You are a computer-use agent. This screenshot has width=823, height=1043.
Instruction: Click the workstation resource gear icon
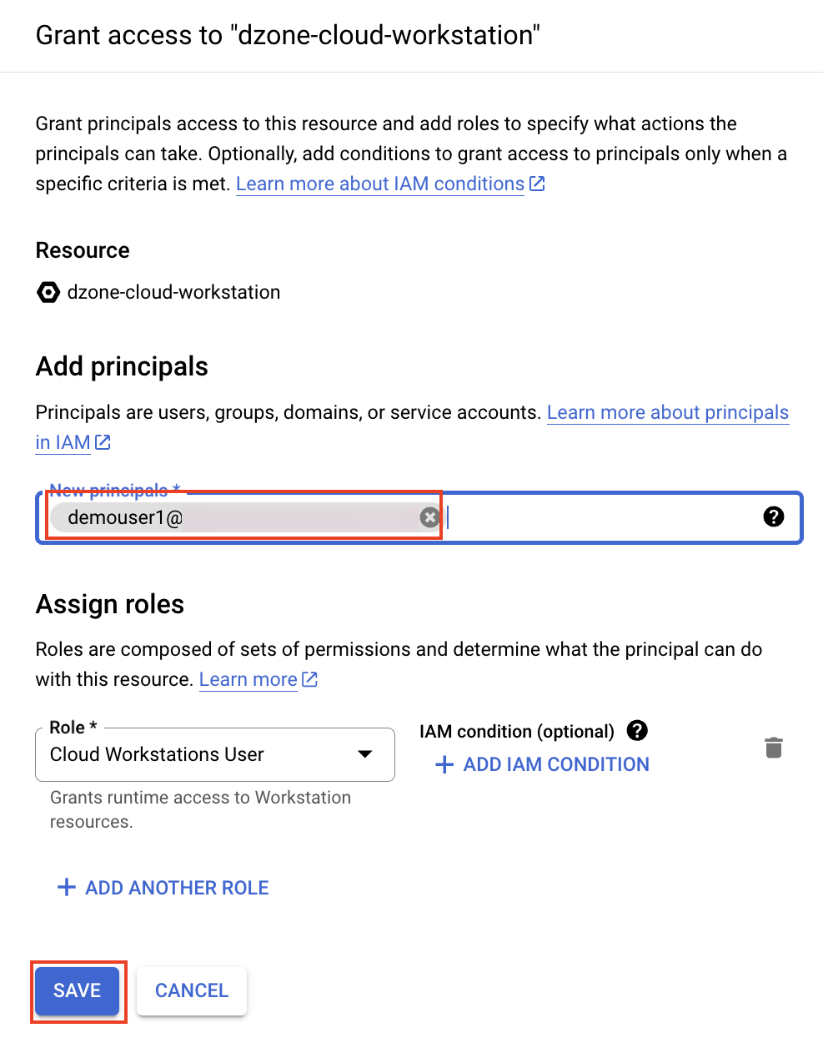pyautogui.click(x=48, y=292)
